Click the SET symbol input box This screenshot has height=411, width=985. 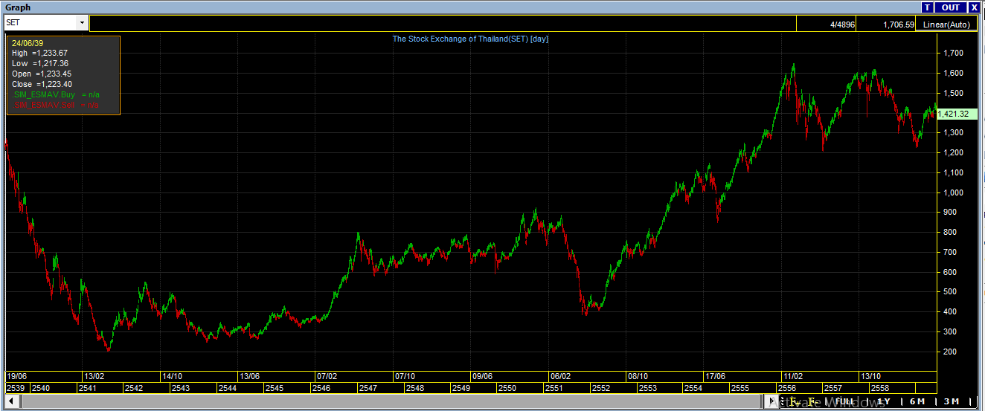41,23
